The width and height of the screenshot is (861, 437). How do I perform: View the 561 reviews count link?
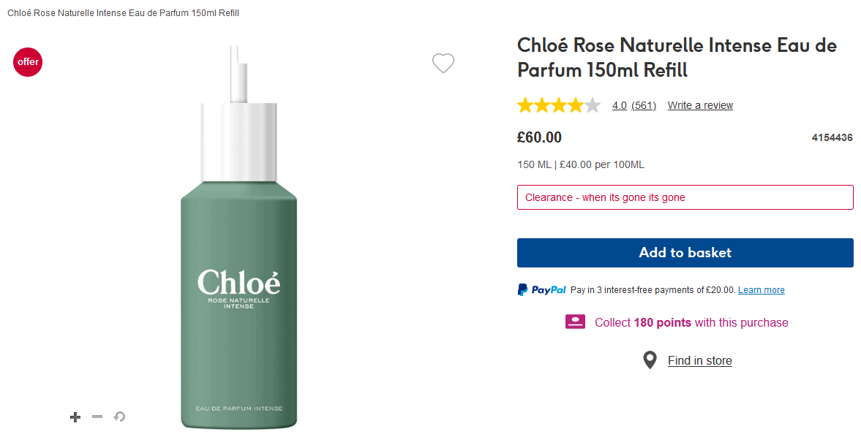click(644, 105)
